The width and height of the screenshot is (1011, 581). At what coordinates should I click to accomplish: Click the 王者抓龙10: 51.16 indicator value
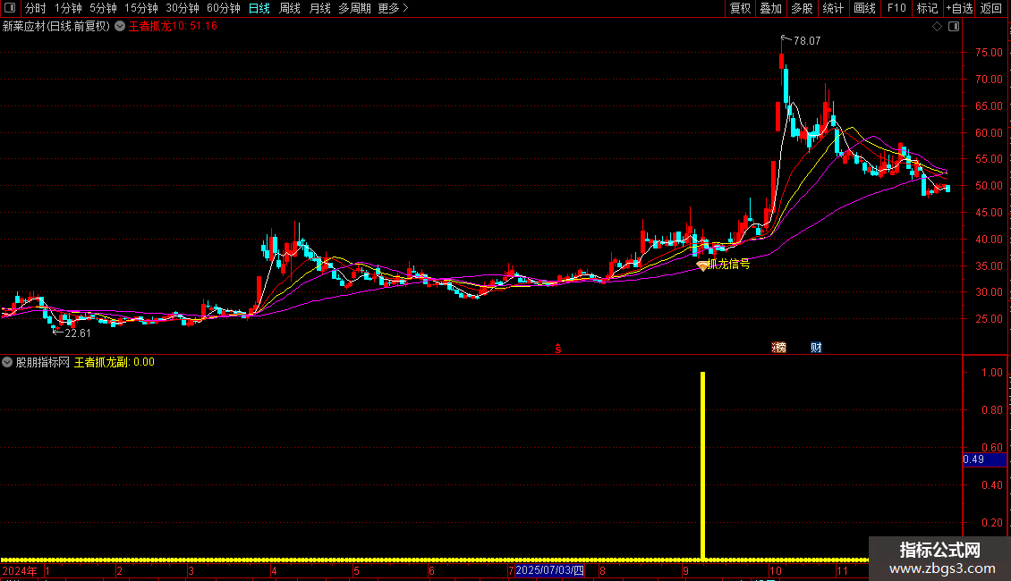coord(173,27)
